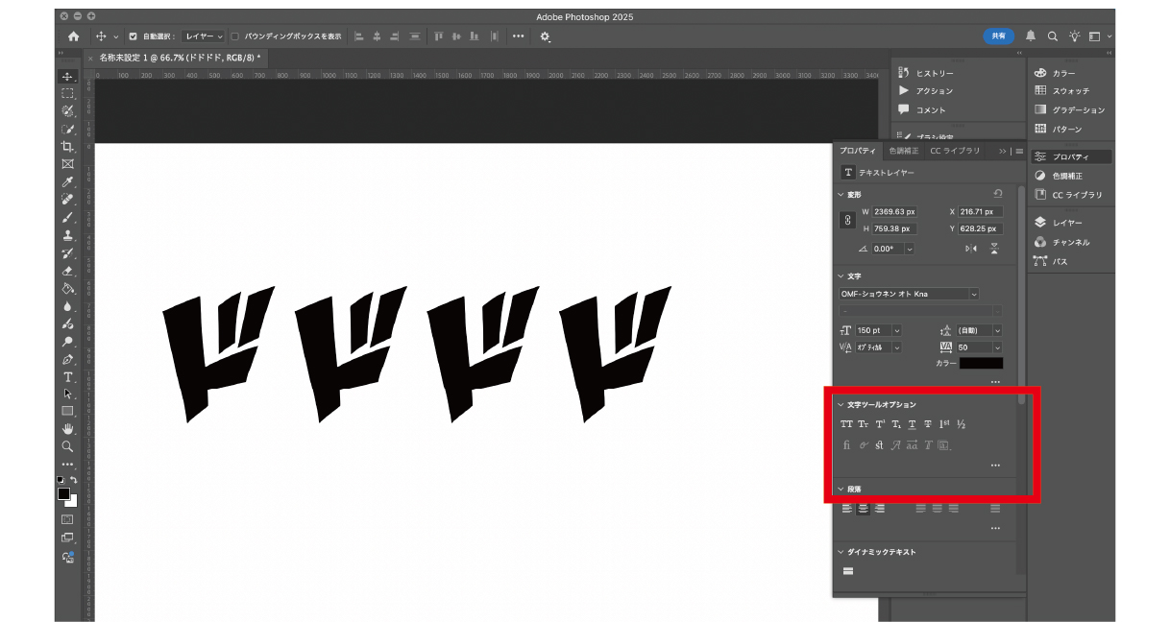This screenshot has height=622, width=1170.
Task: Collapse the ダイナミックテキスト section
Action: point(841,552)
